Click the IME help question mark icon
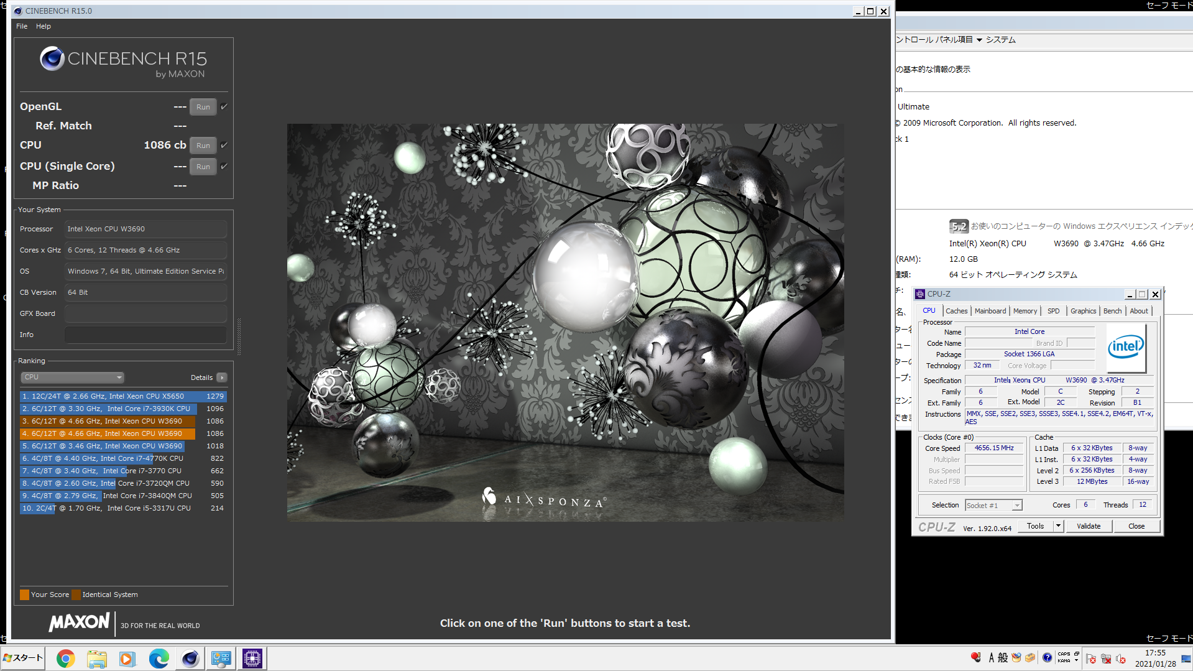Screen dimensions: 1193x671 click(1048, 657)
